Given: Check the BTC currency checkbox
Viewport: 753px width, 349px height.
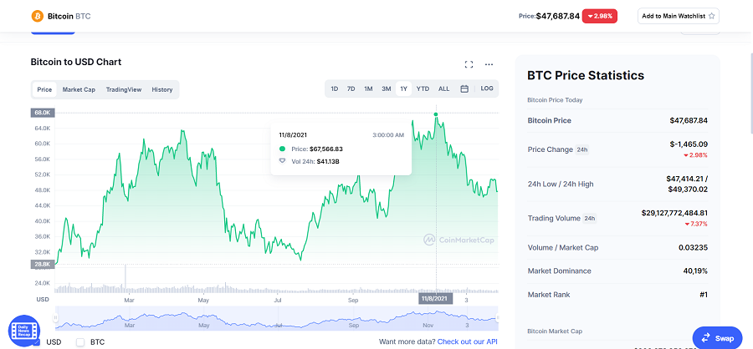Looking at the screenshot, I should (80, 342).
